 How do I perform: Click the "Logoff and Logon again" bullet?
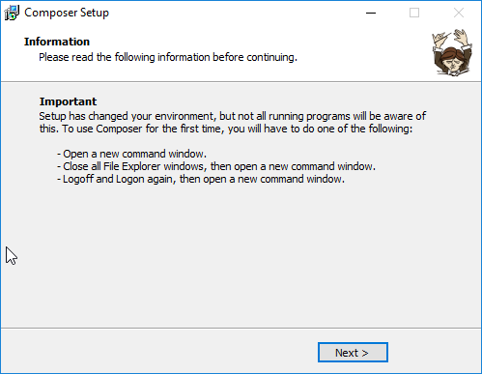coord(201,179)
